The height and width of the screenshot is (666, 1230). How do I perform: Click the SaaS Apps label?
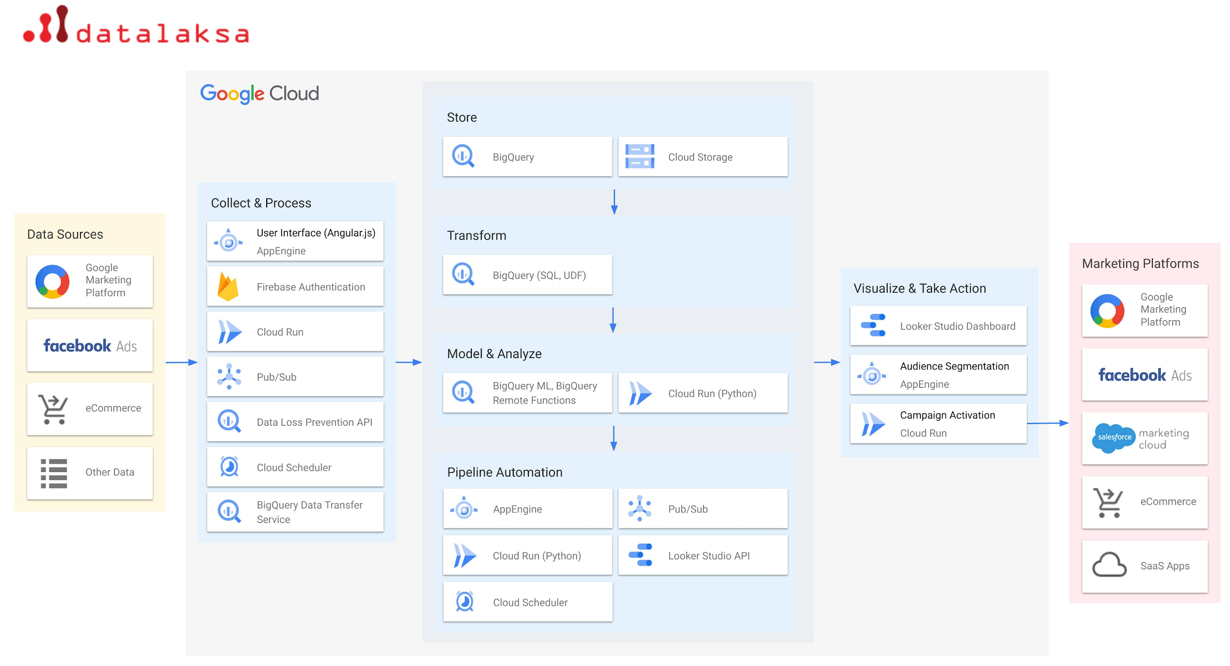(x=1165, y=565)
